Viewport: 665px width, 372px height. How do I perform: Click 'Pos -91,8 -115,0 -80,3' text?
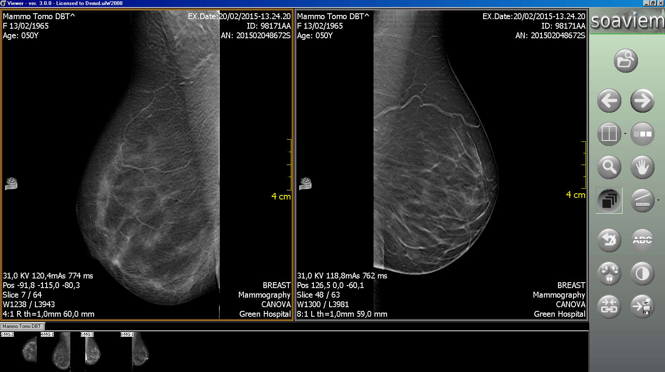pos(41,285)
